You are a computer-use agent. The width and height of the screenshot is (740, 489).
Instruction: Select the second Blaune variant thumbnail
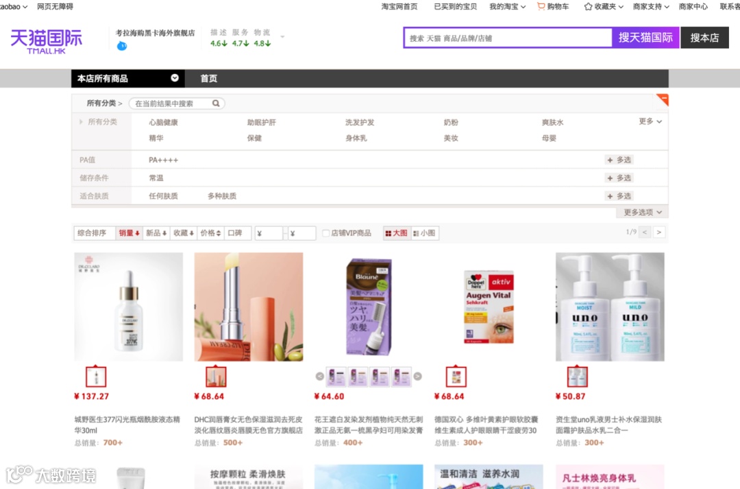358,377
